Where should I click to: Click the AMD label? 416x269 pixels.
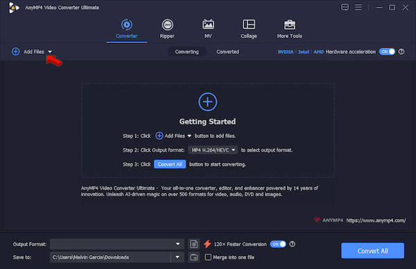pyautogui.click(x=318, y=52)
